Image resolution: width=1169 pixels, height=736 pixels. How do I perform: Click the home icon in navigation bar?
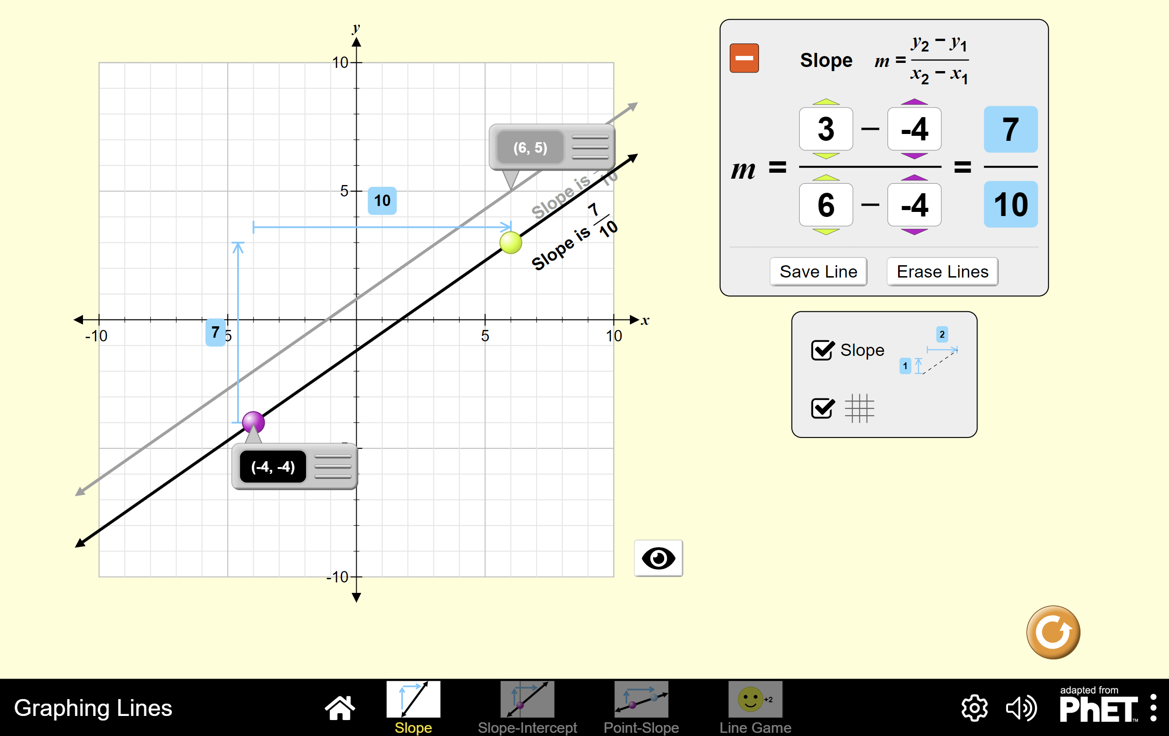point(339,707)
